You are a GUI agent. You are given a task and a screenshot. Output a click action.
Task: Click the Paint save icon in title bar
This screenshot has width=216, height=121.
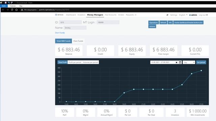click(x=5, y=3)
